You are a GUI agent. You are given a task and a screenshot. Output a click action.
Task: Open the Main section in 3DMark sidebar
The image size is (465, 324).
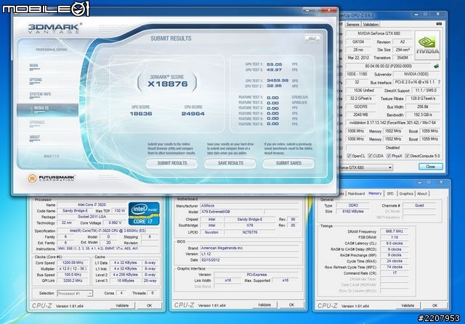click(x=34, y=66)
